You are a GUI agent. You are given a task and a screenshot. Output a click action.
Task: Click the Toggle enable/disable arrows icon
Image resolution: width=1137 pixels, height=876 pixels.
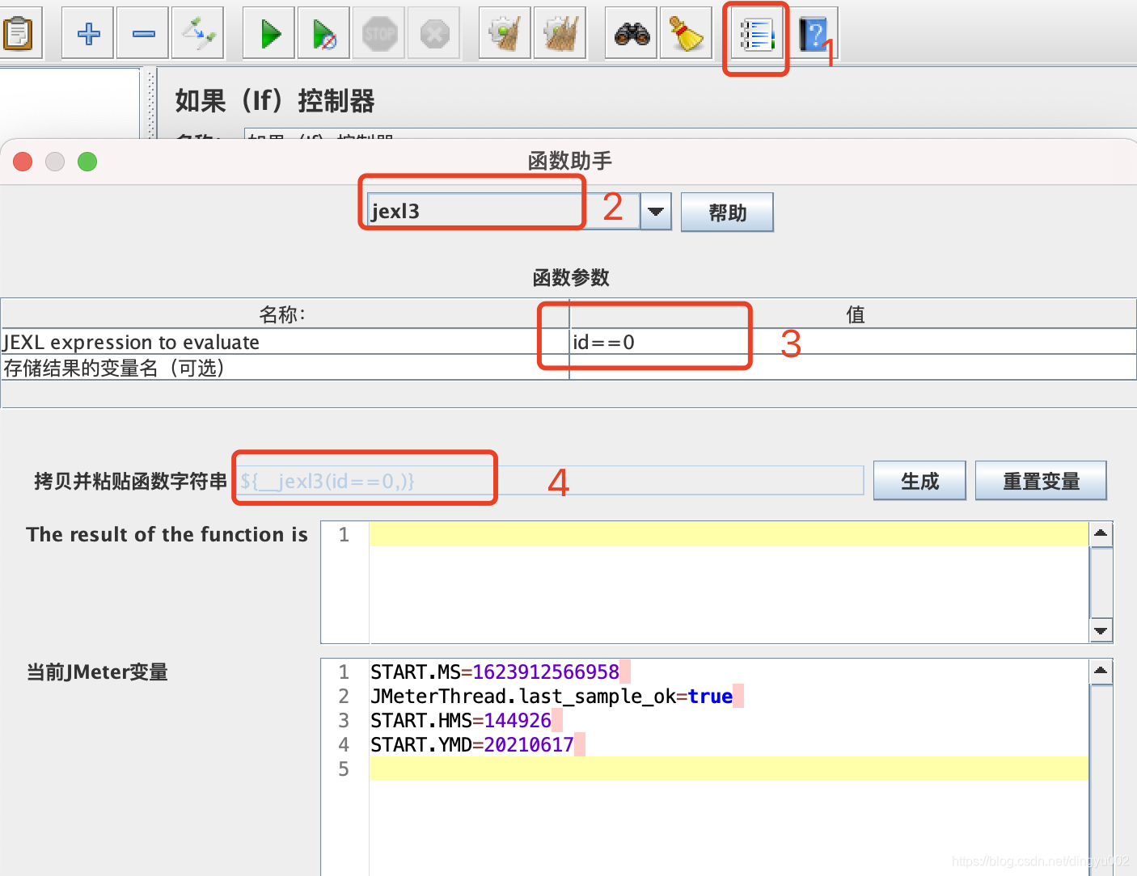[198, 34]
